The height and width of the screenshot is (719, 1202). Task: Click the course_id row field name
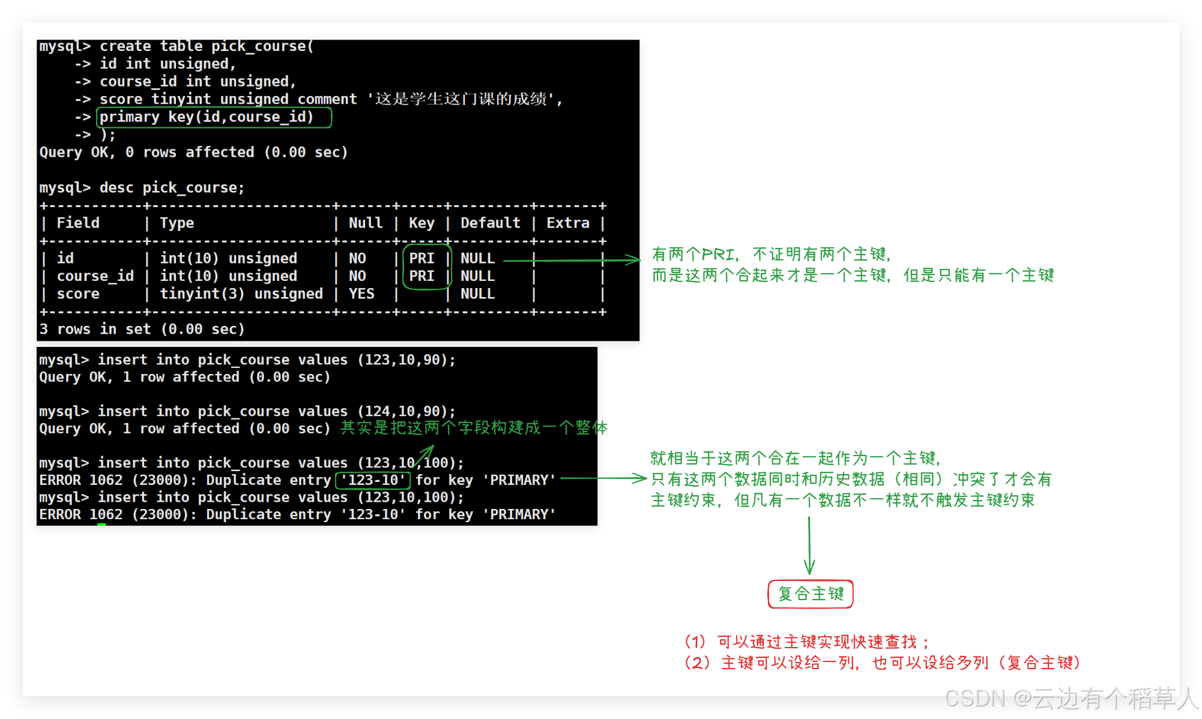(95, 276)
